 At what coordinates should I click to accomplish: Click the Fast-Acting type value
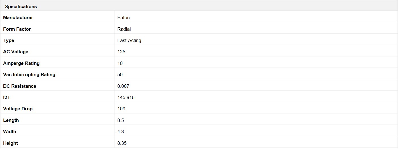tap(129, 40)
